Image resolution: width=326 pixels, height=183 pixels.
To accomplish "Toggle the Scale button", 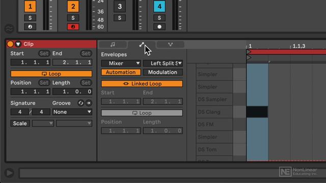I will pyautogui.click(x=20, y=123).
